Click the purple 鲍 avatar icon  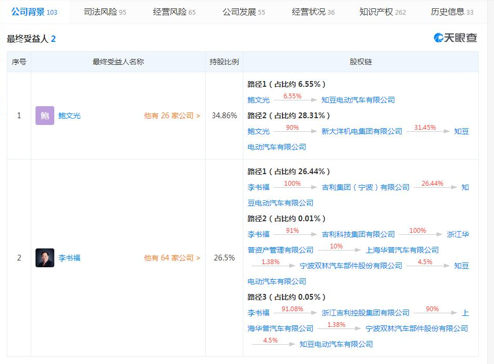[45, 116]
